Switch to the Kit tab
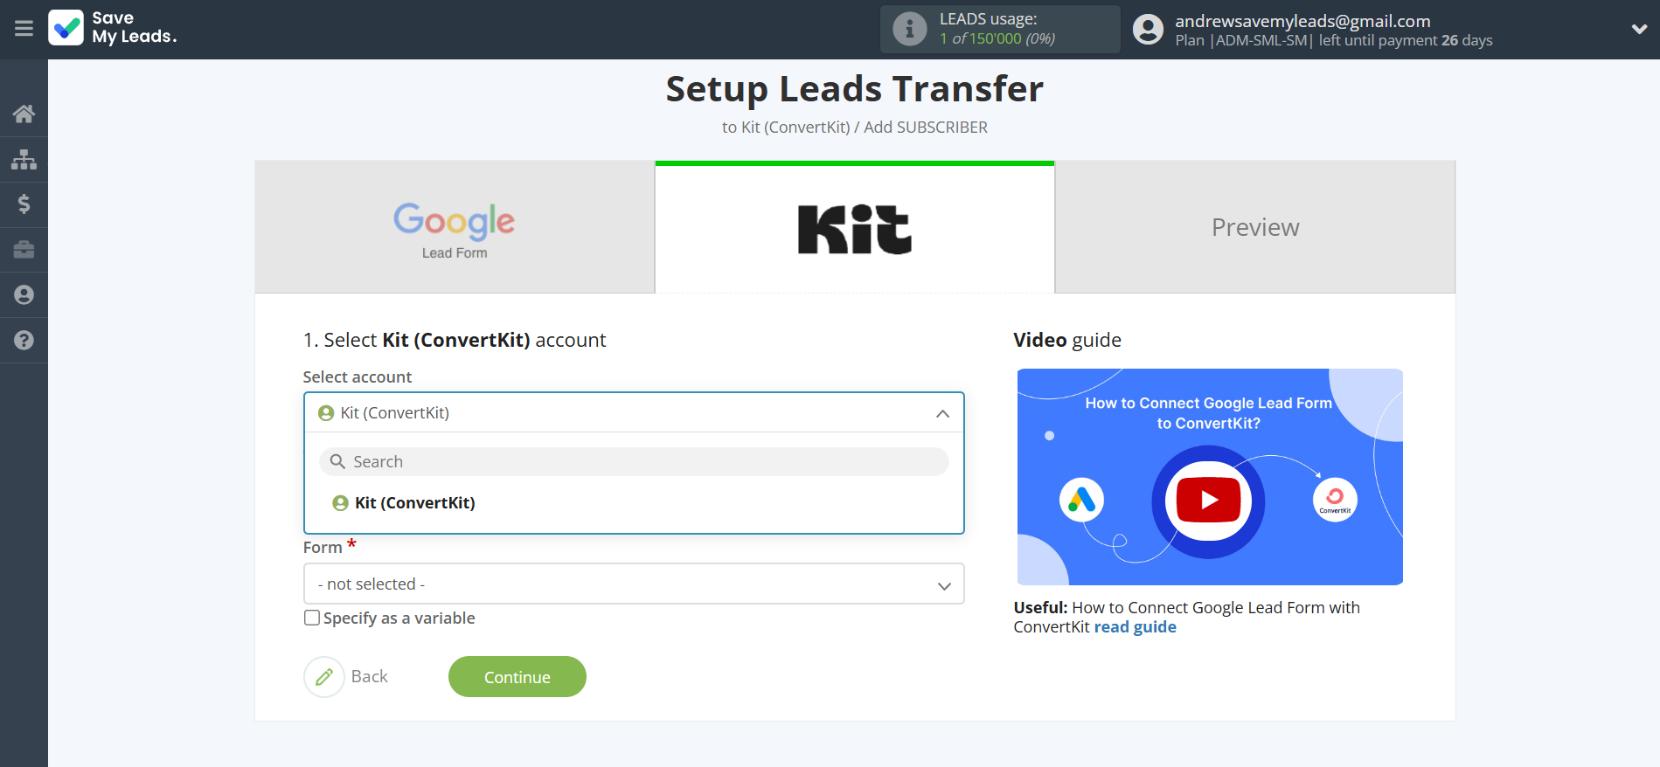 click(x=855, y=227)
